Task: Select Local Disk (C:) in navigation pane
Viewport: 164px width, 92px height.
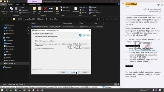Action: [x=11, y=61]
